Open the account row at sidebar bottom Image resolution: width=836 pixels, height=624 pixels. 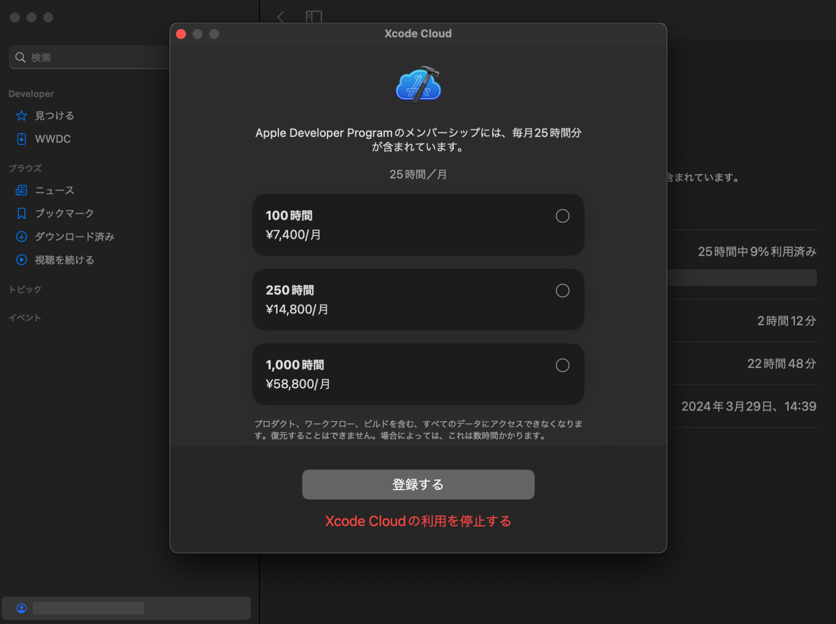pyautogui.click(x=126, y=608)
